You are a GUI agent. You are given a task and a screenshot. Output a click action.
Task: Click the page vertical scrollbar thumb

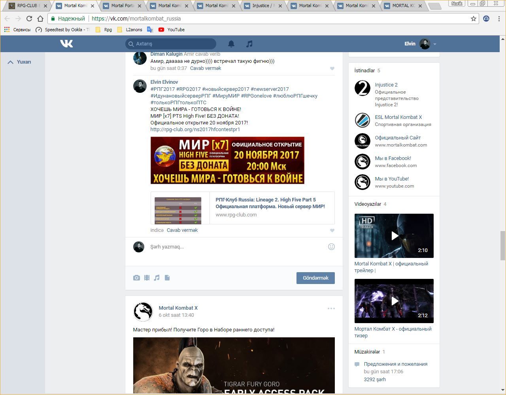pyautogui.click(x=503, y=245)
